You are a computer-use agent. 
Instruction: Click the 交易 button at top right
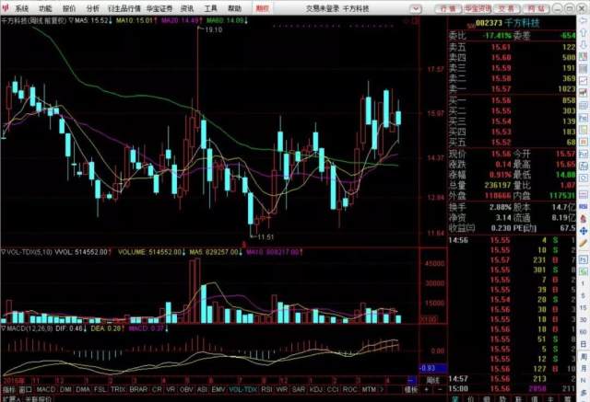[x=506, y=8]
